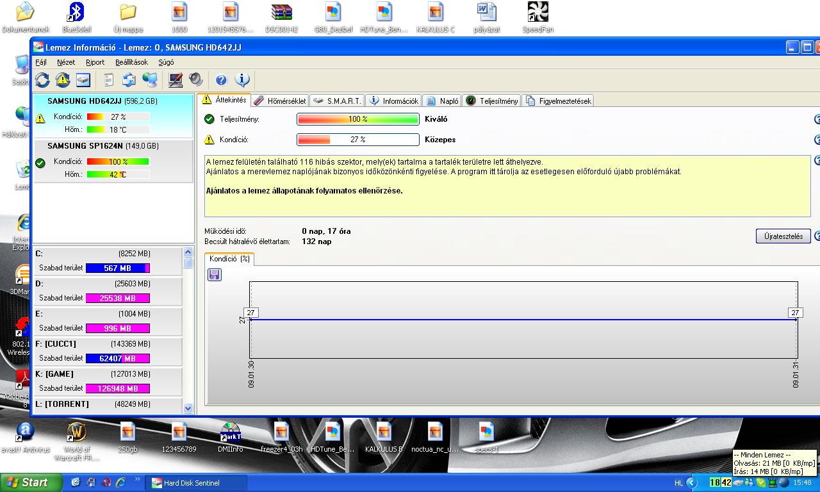Open World of Warcraft desktop shortcut
820x492 pixels.
click(x=76, y=440)
